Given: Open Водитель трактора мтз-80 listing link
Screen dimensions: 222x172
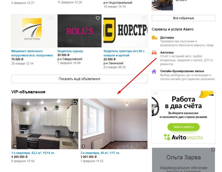Looking at the screenshot, I should click(124, 53).
